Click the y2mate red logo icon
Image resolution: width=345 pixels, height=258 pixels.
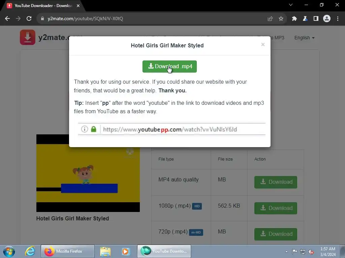coord(28,37)
